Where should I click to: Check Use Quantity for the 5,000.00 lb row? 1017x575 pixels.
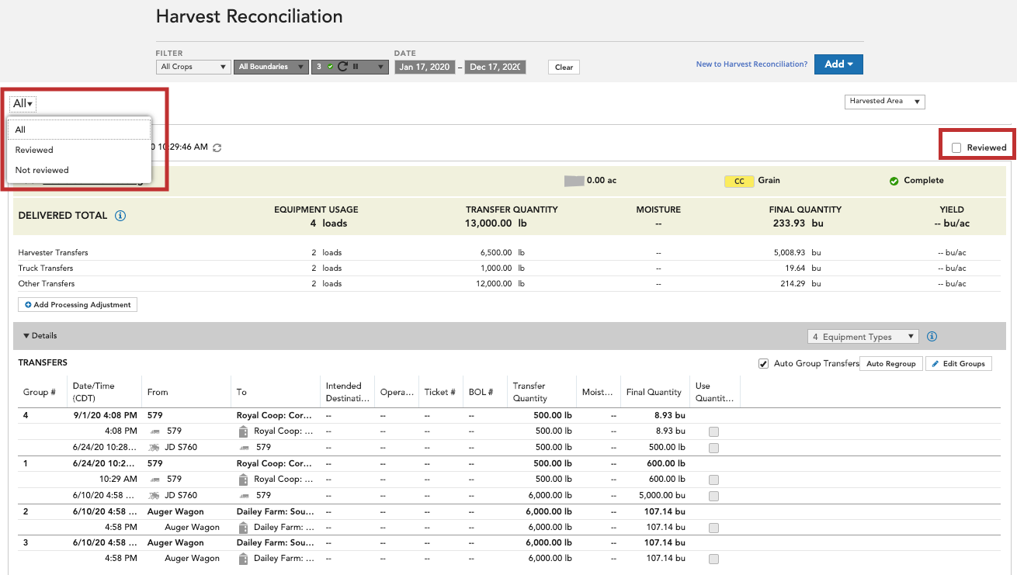[x=713, y=496]
